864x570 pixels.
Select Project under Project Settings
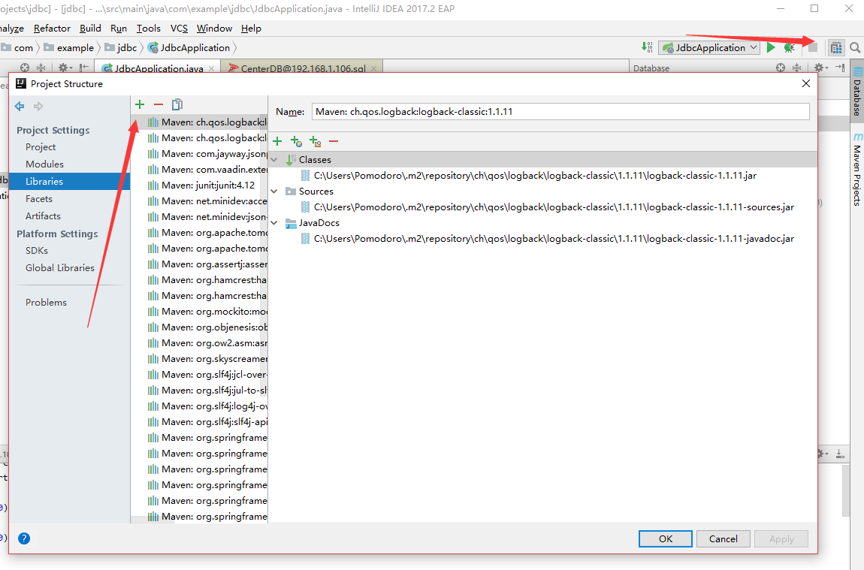[41, 147]
